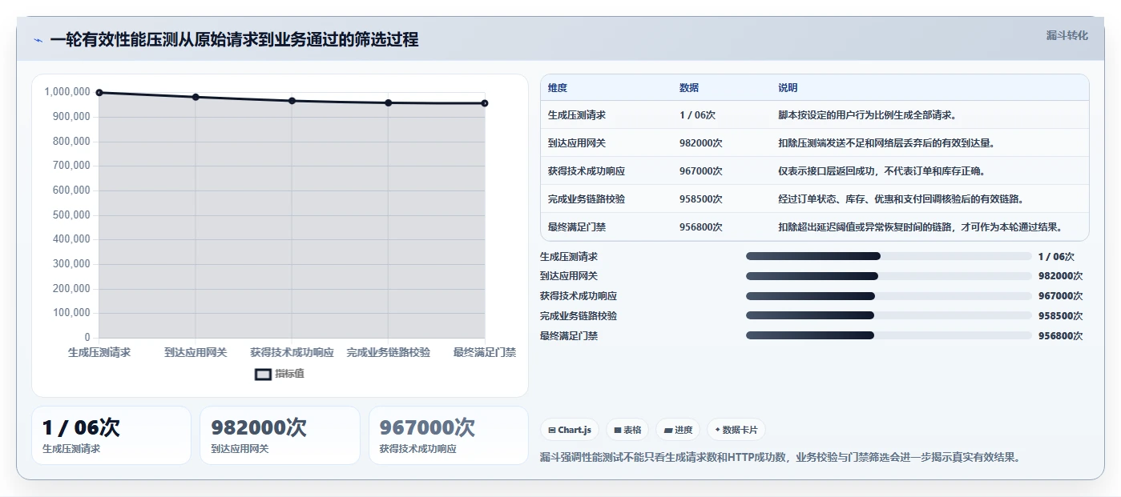Click progress list label 最终满足门禁
1121x497 pixels.
point(569,336)
